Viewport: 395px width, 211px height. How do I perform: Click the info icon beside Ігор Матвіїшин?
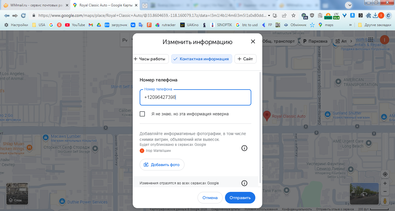tap(244, 148)
